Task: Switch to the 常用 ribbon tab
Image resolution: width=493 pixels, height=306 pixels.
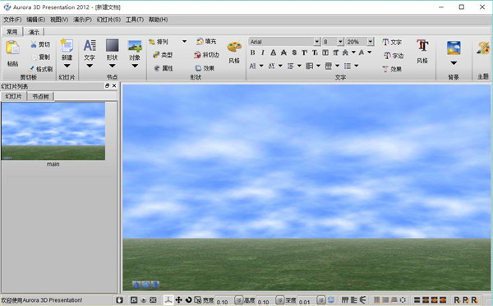Action: 12,32
